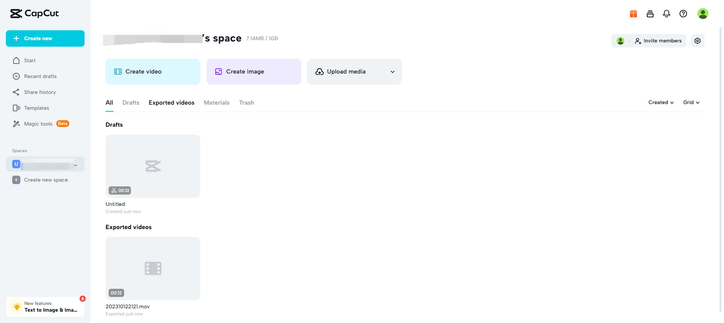This screenshot has width=724, height=323.
Task: Expand the Upload media dropdown arrow
Action: (x=392, y=72)
